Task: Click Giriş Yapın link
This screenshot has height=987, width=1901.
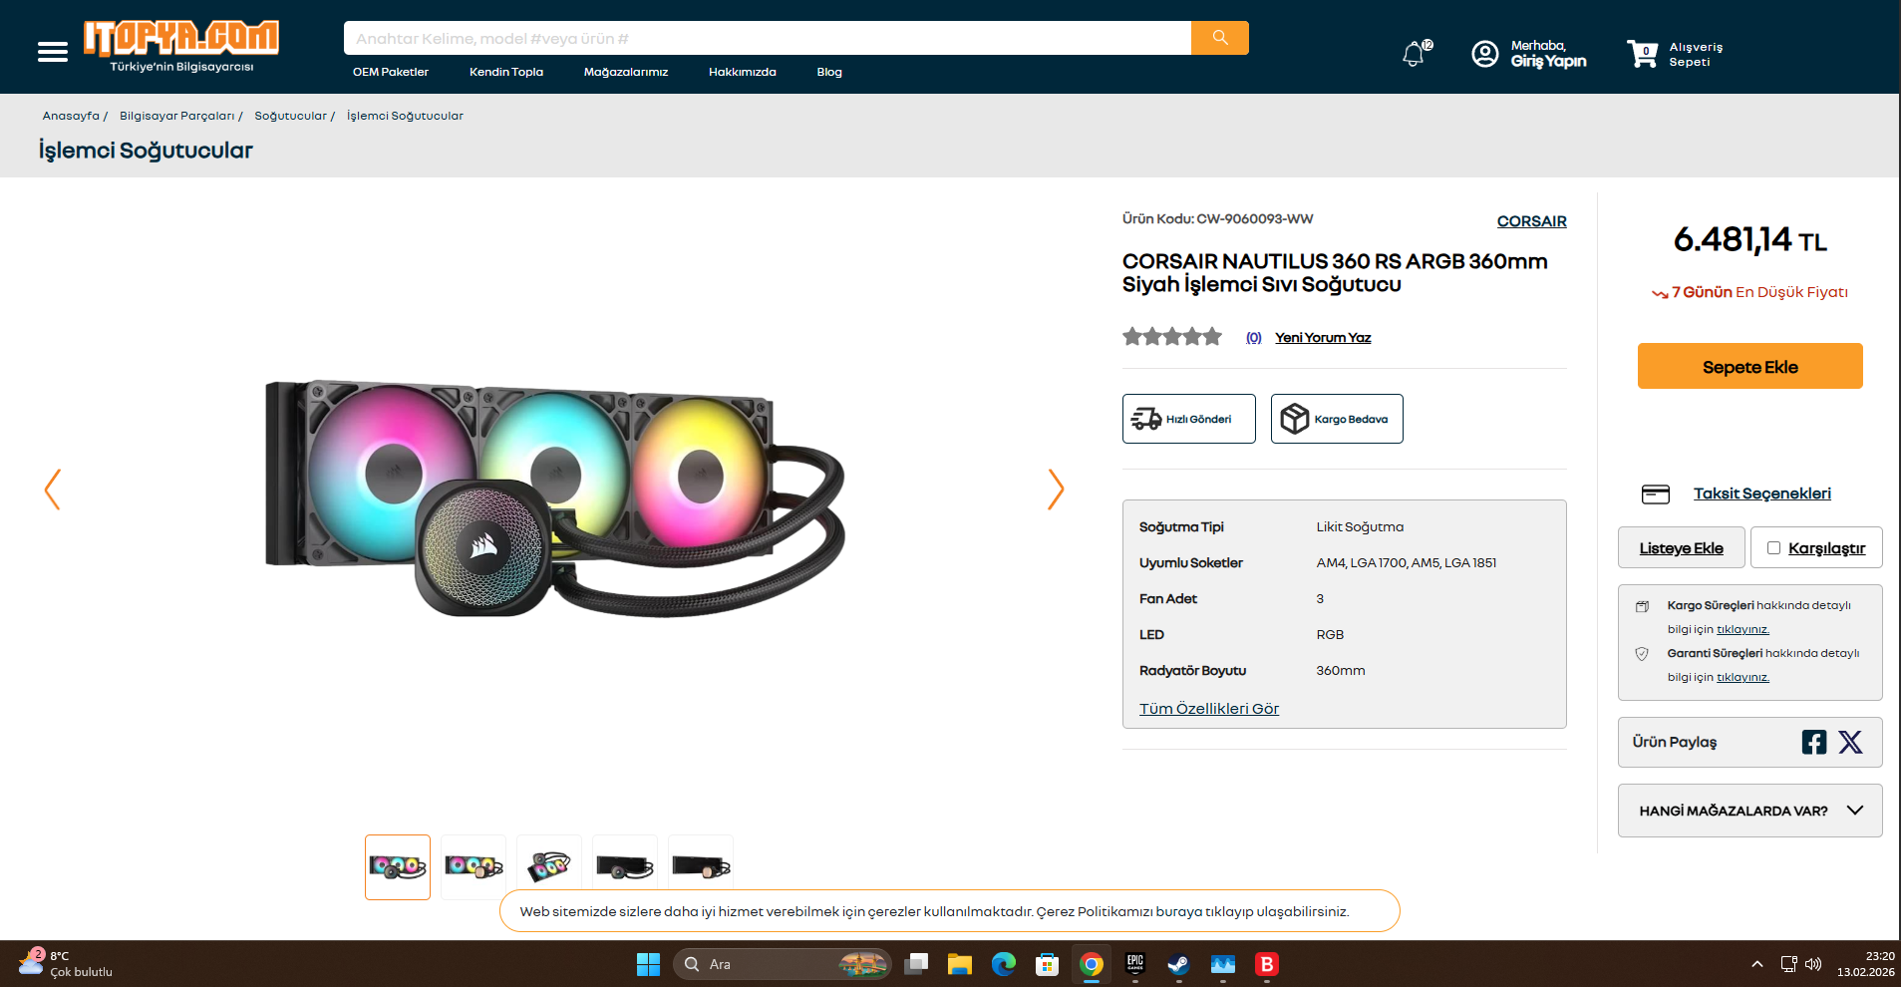Action: (x=1548, y=61)
